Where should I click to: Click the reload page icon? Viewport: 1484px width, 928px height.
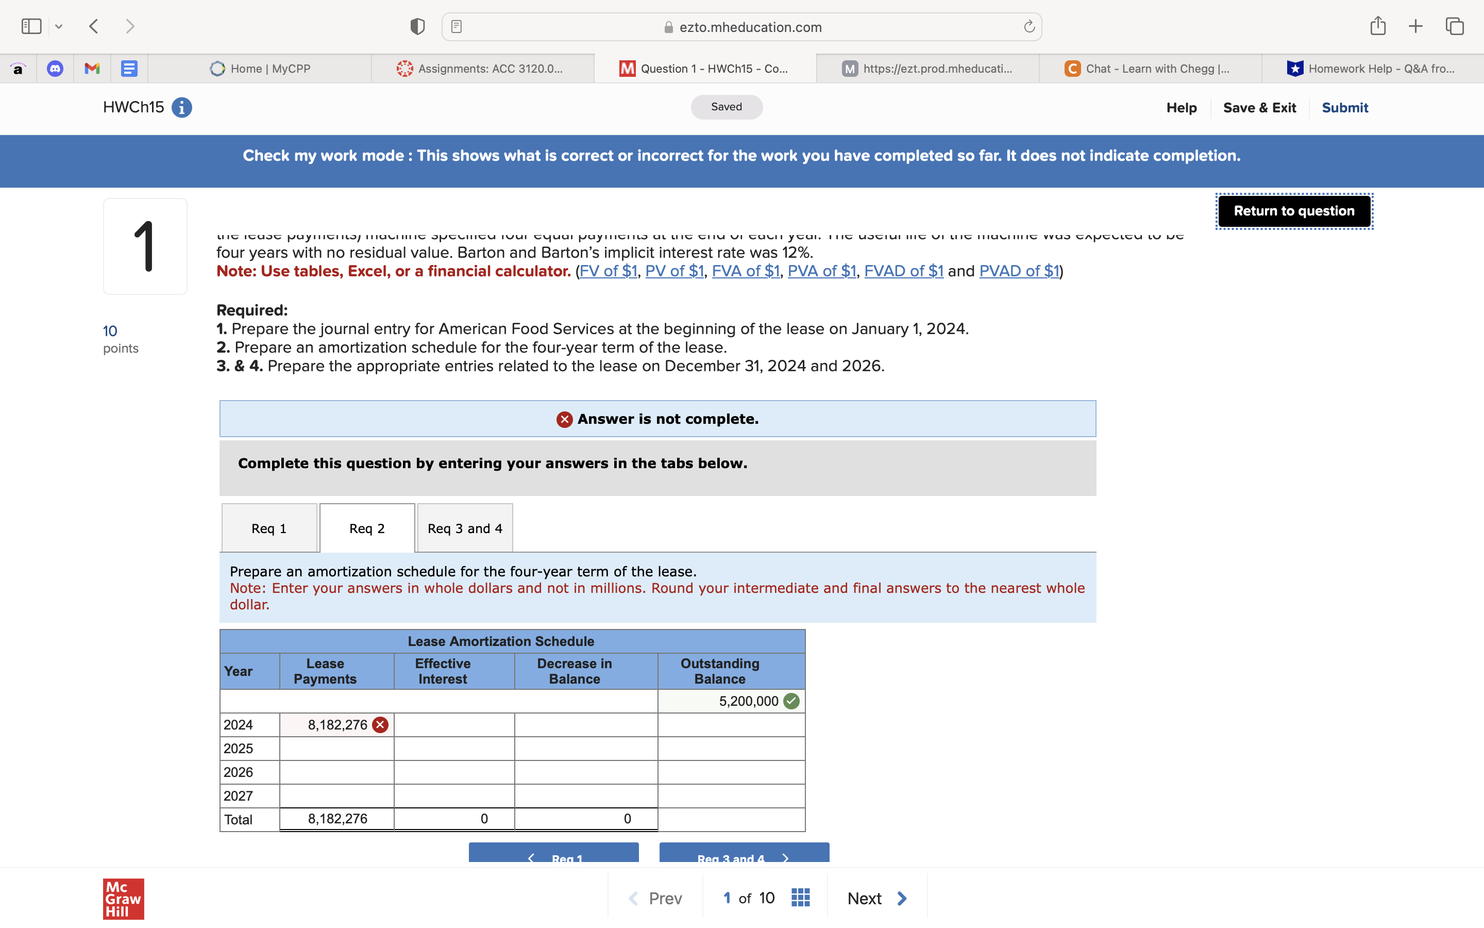[1029, 26]
